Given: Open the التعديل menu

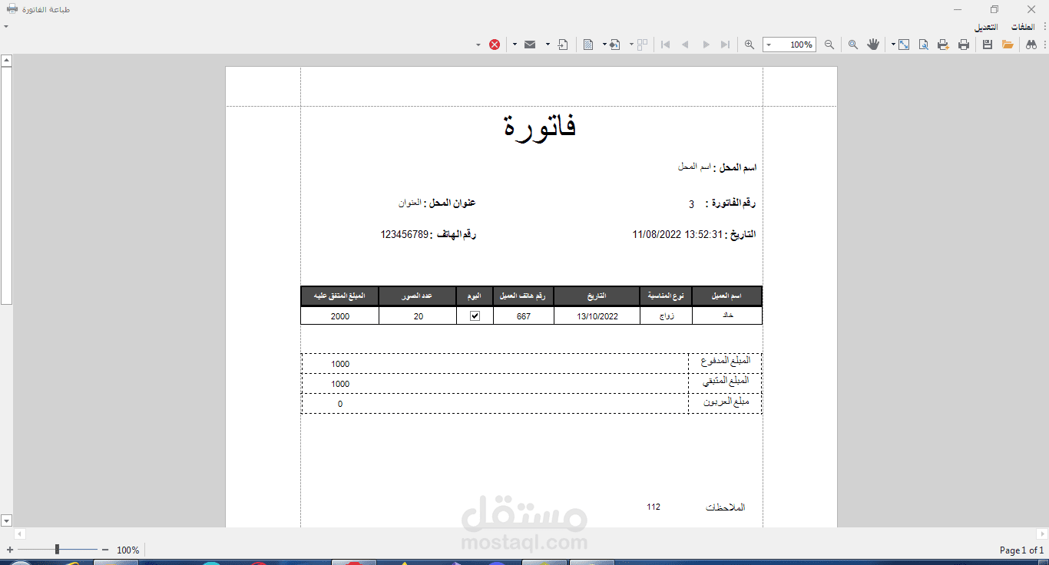Looking at the screenshot, I should [x=986, y=27].
